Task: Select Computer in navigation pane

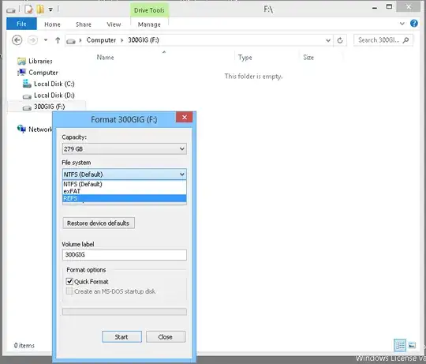Action: coord(38,73)
